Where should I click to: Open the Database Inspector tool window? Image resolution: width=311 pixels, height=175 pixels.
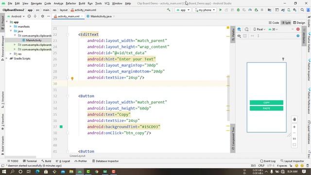(x=105, y=161)
